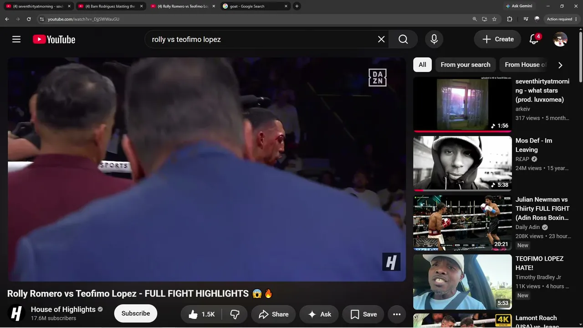Open 'TEOFIMO LOPEZ HATE!' video title
This screenshot has height=328, width=583.
click(x=540, y=263)
